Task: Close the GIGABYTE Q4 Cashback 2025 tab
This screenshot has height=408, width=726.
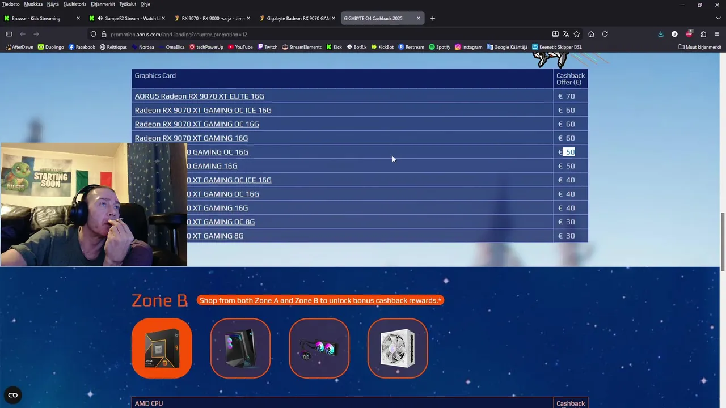Action: pyautogui.click(x=419, y=18)
